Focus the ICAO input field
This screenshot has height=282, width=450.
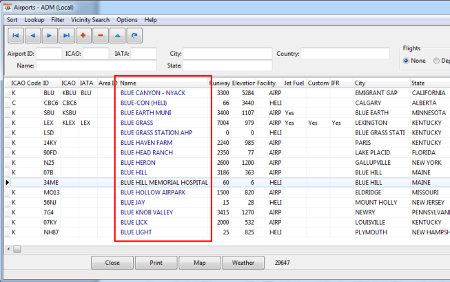coord(96,54)
